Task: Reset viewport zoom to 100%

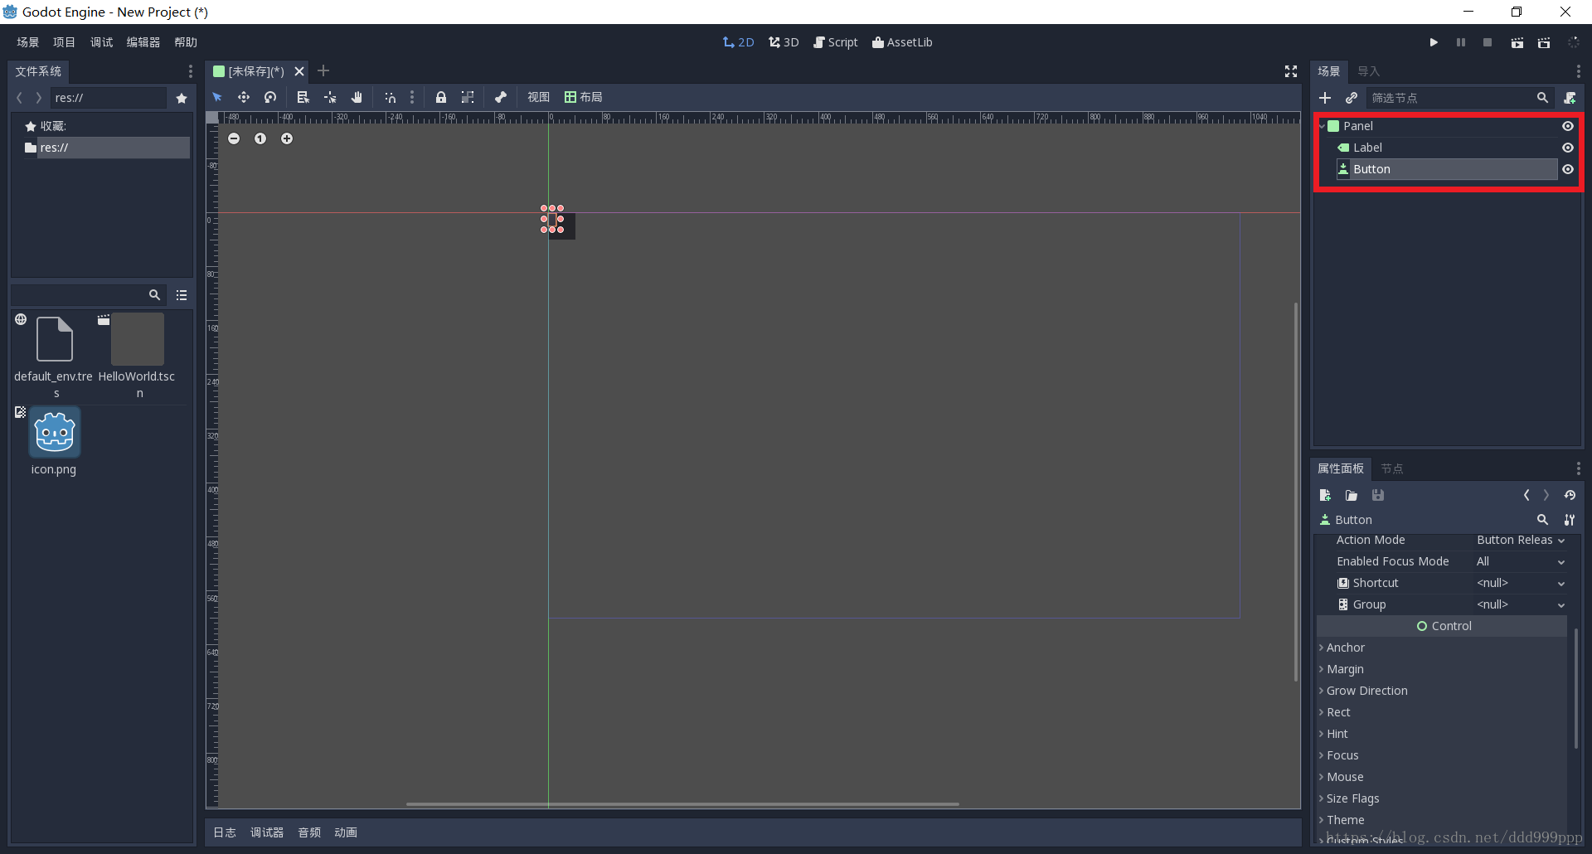Action: coord(260,138)
